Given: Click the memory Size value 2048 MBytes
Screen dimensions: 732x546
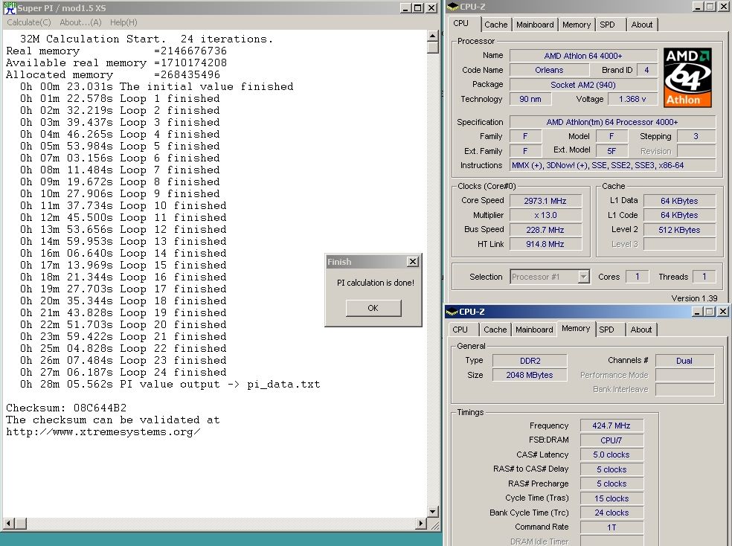Looking at the screenshot, I should (x=530, y=375).
